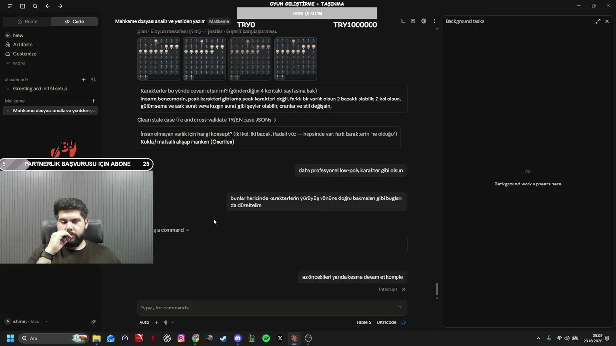Add a session under Mahkeme project
The width and height of the screenshot is (616, 346).
click(x=93, y=101)
